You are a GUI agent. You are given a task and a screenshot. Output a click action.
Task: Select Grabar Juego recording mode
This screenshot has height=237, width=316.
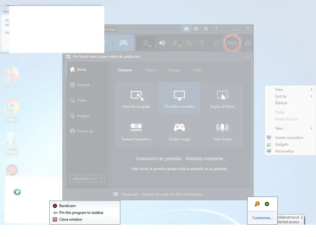click(x=179, y=131)
